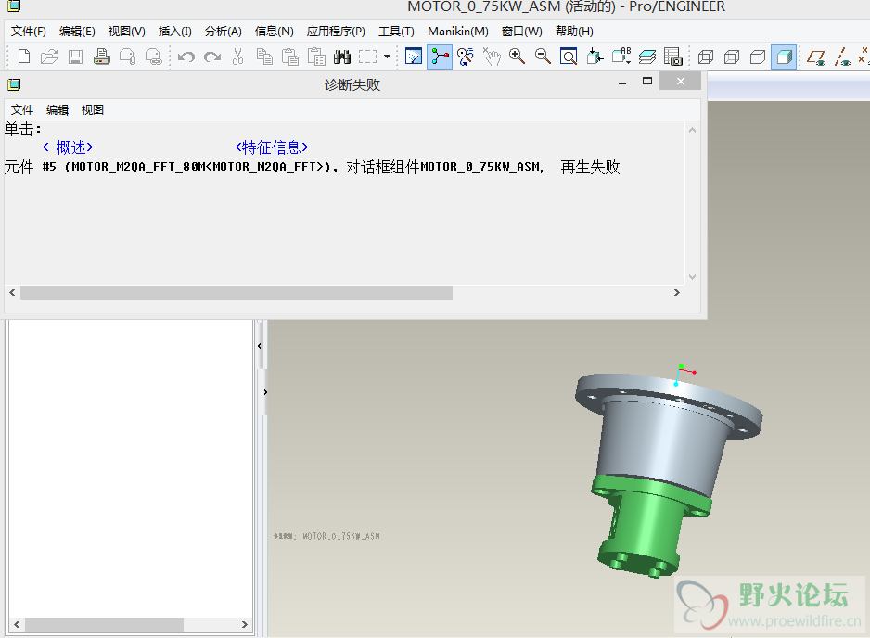Open 视图(V) main menu
870x638 pixels.
[126, 32]
